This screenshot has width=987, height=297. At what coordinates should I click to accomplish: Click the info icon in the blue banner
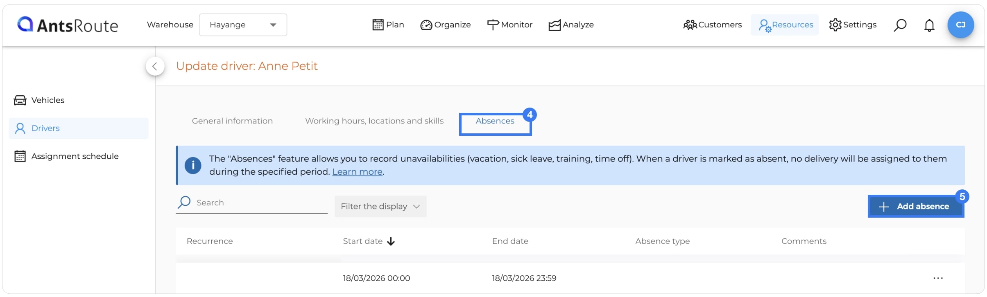(193, 166)
